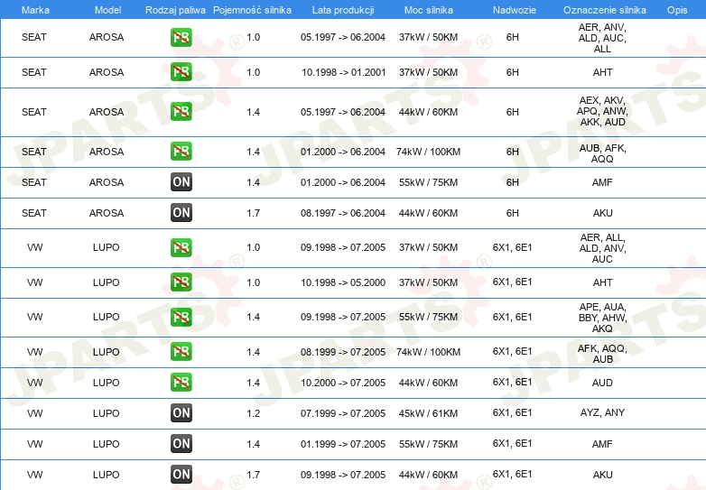Screen dimensions: 706x490
Task: Click the engine code cell APE, AUA, BBY
Action: (x=602, y=318)
